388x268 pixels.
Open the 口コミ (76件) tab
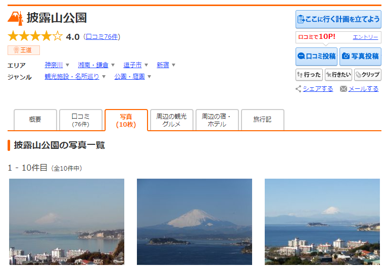[81, 120]
